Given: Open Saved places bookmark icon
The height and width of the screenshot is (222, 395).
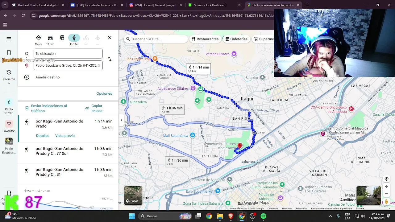Looking at the screenshot, I should pos(9,53).
